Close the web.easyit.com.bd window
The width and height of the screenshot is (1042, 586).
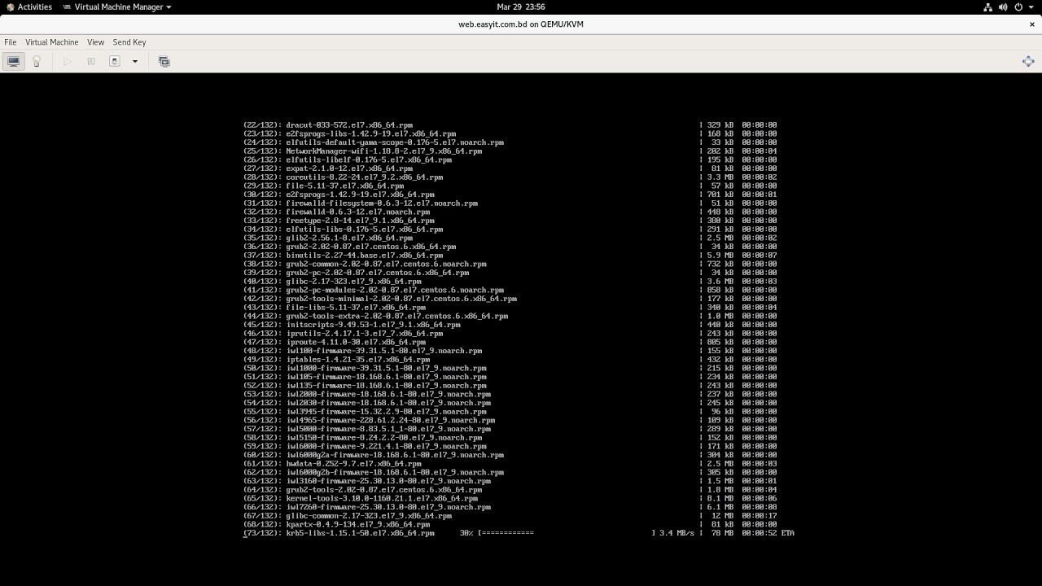click(1032, 24)
